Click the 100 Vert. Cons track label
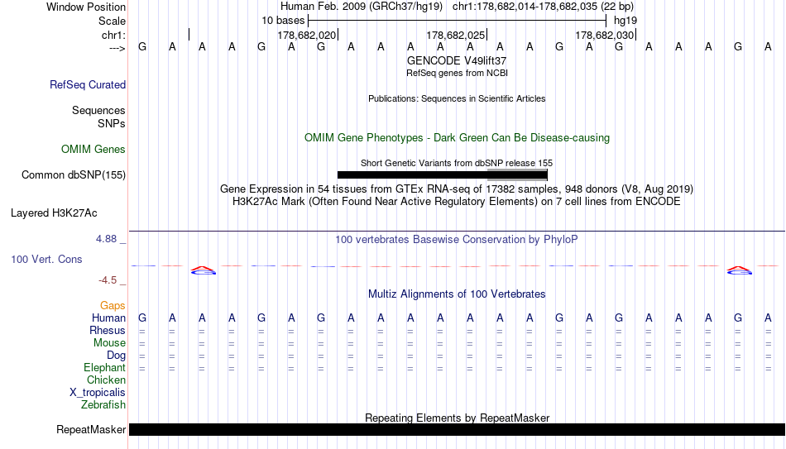 tap(46, 259)
